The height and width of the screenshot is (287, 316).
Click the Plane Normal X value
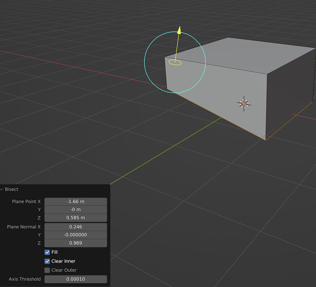tap(75, 227)
